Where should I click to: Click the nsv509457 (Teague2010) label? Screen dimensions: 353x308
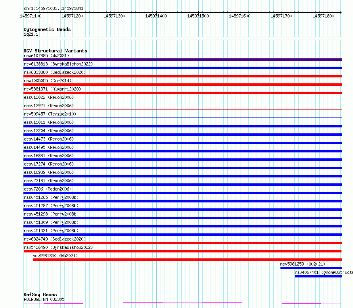50,114
